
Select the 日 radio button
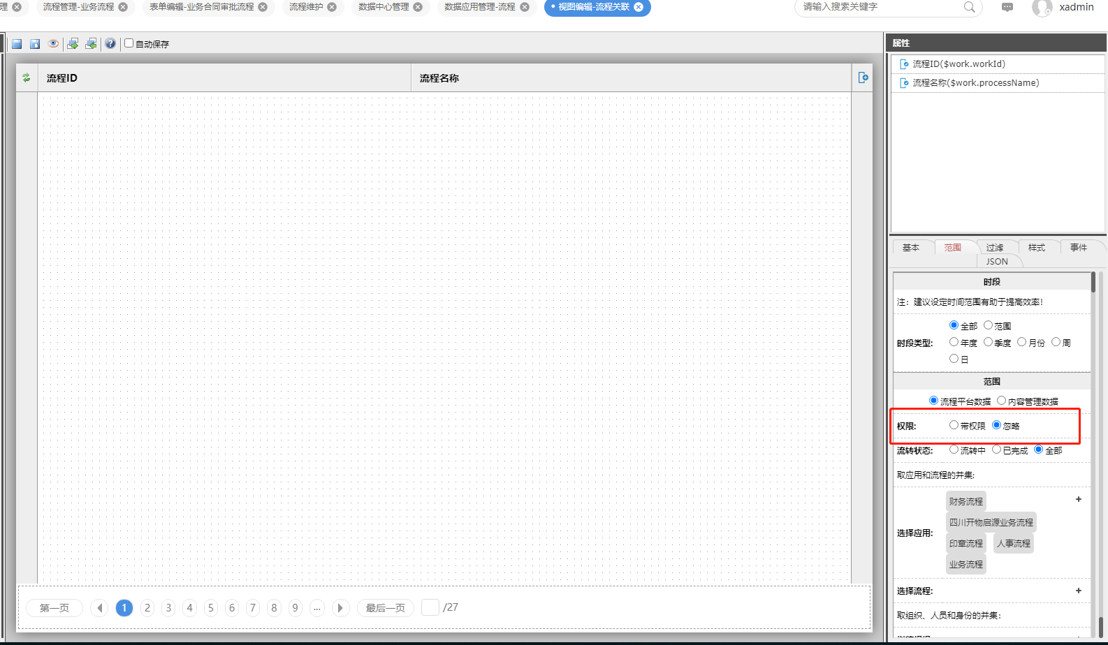pos(954,359)
